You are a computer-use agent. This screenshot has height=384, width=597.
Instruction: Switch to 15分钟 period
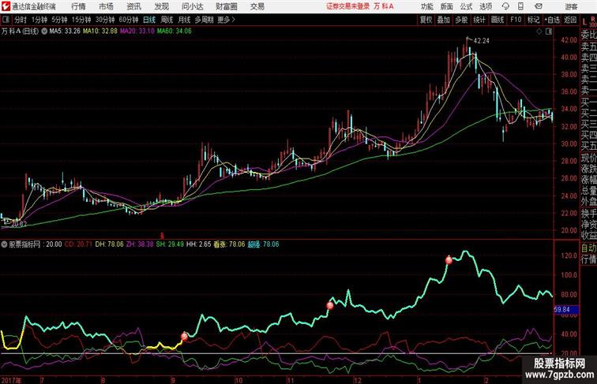point(81,20)
